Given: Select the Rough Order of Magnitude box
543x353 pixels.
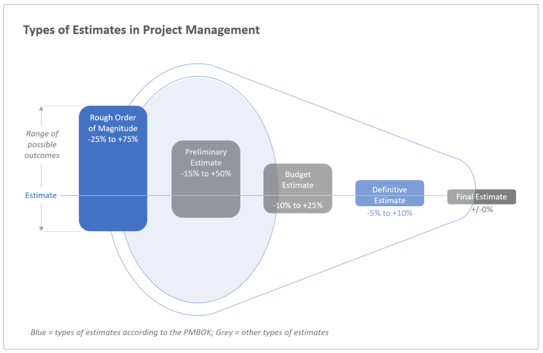Looking at the screenshot, I should [113, 169].
